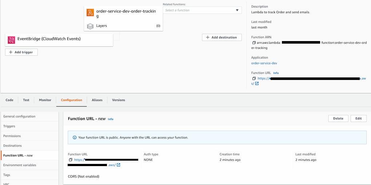Copy Function URL in configuration section
The image size is (371, 185).
(x=71, y=160)
